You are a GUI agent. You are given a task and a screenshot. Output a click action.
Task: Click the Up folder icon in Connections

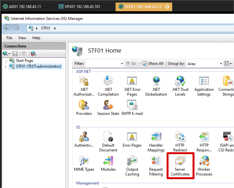[24, 54]
